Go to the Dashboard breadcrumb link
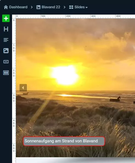This screenshot has height=163, width=135. pos(18,7)
